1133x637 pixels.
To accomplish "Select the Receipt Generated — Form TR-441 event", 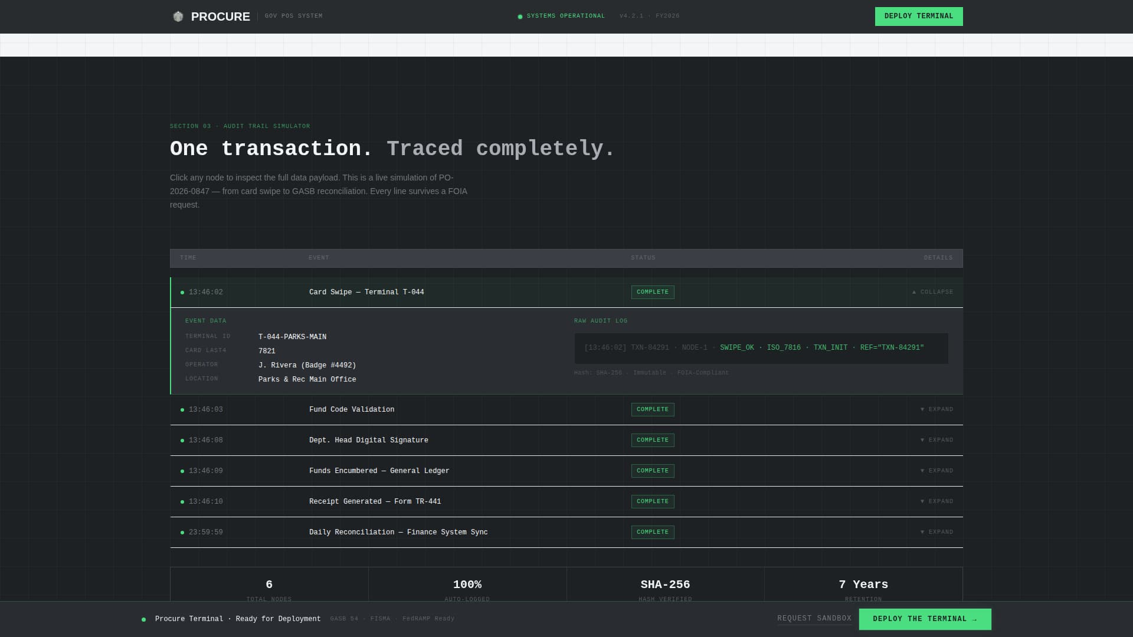I will pyautogui.click(x=375, y=501).
